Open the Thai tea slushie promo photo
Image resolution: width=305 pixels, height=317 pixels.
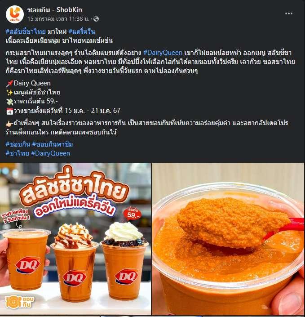(x=75, y=239)
